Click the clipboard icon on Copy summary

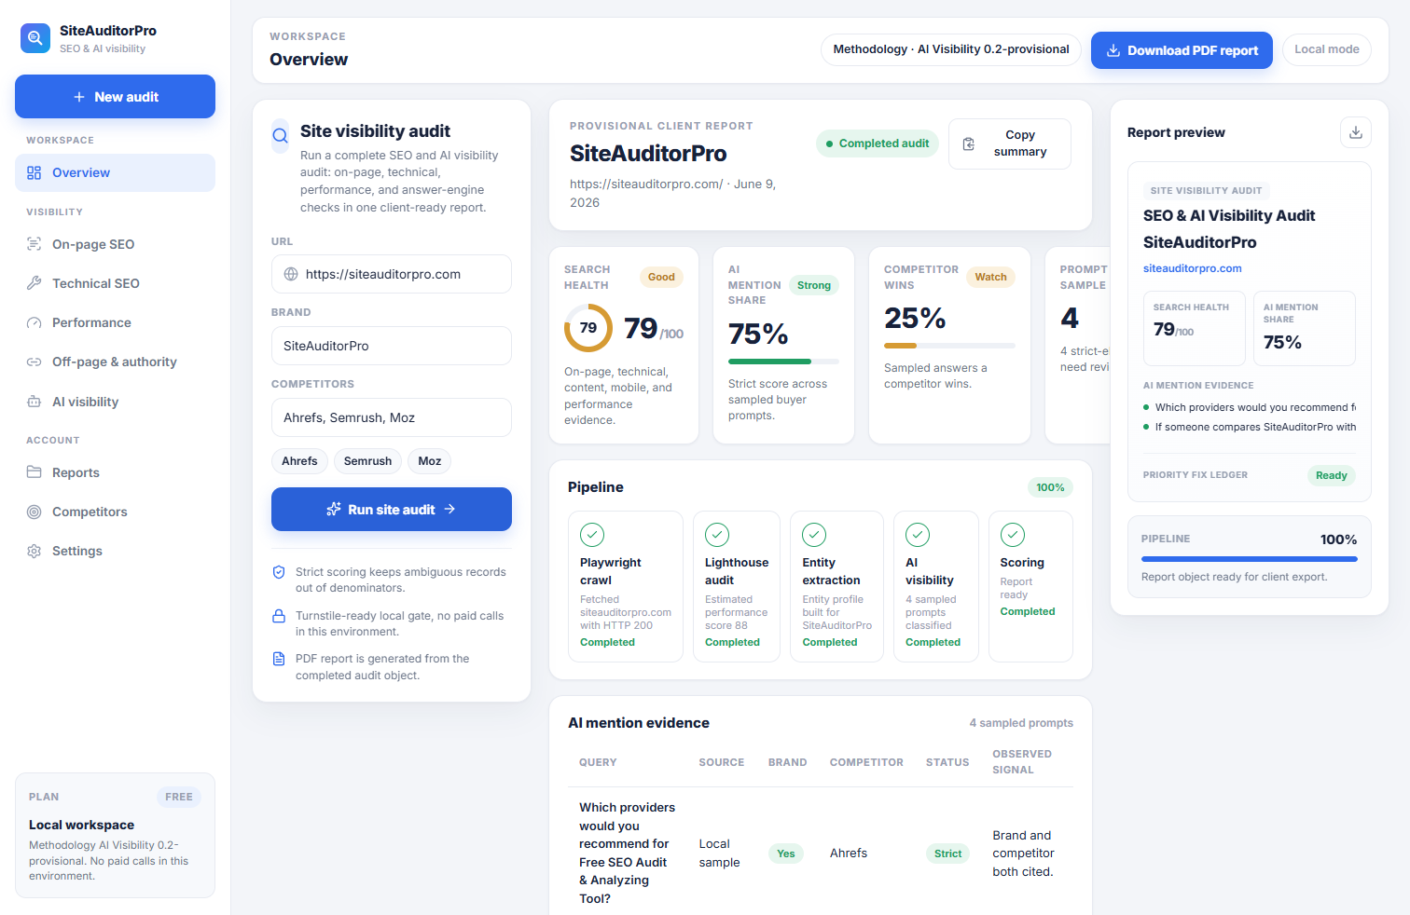coord(969,143)
